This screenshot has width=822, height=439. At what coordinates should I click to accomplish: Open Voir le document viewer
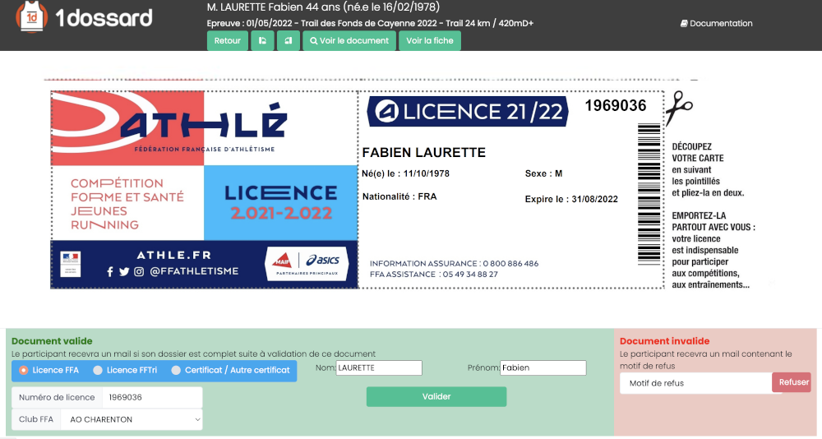tap(349, 40)
